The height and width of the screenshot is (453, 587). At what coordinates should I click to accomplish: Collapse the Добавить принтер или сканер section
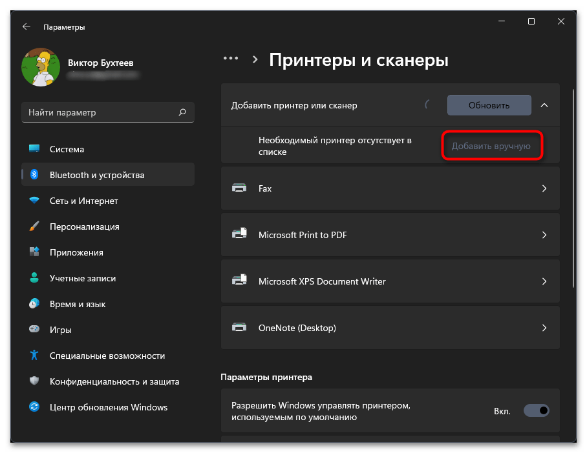pos(544,105)
